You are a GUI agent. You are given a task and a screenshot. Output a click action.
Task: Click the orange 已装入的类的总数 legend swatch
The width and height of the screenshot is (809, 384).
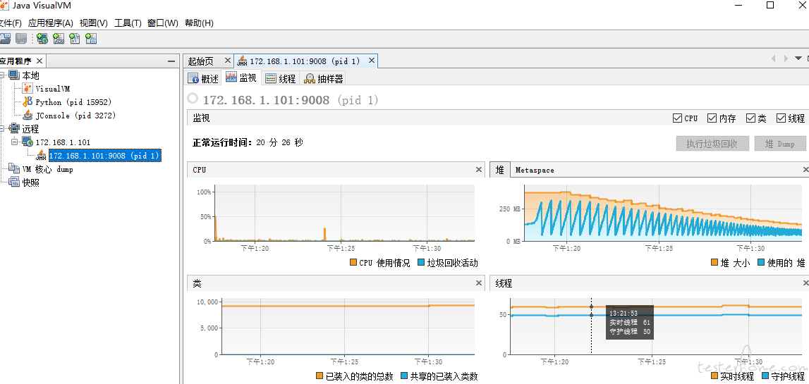click(x=320, y=376)
